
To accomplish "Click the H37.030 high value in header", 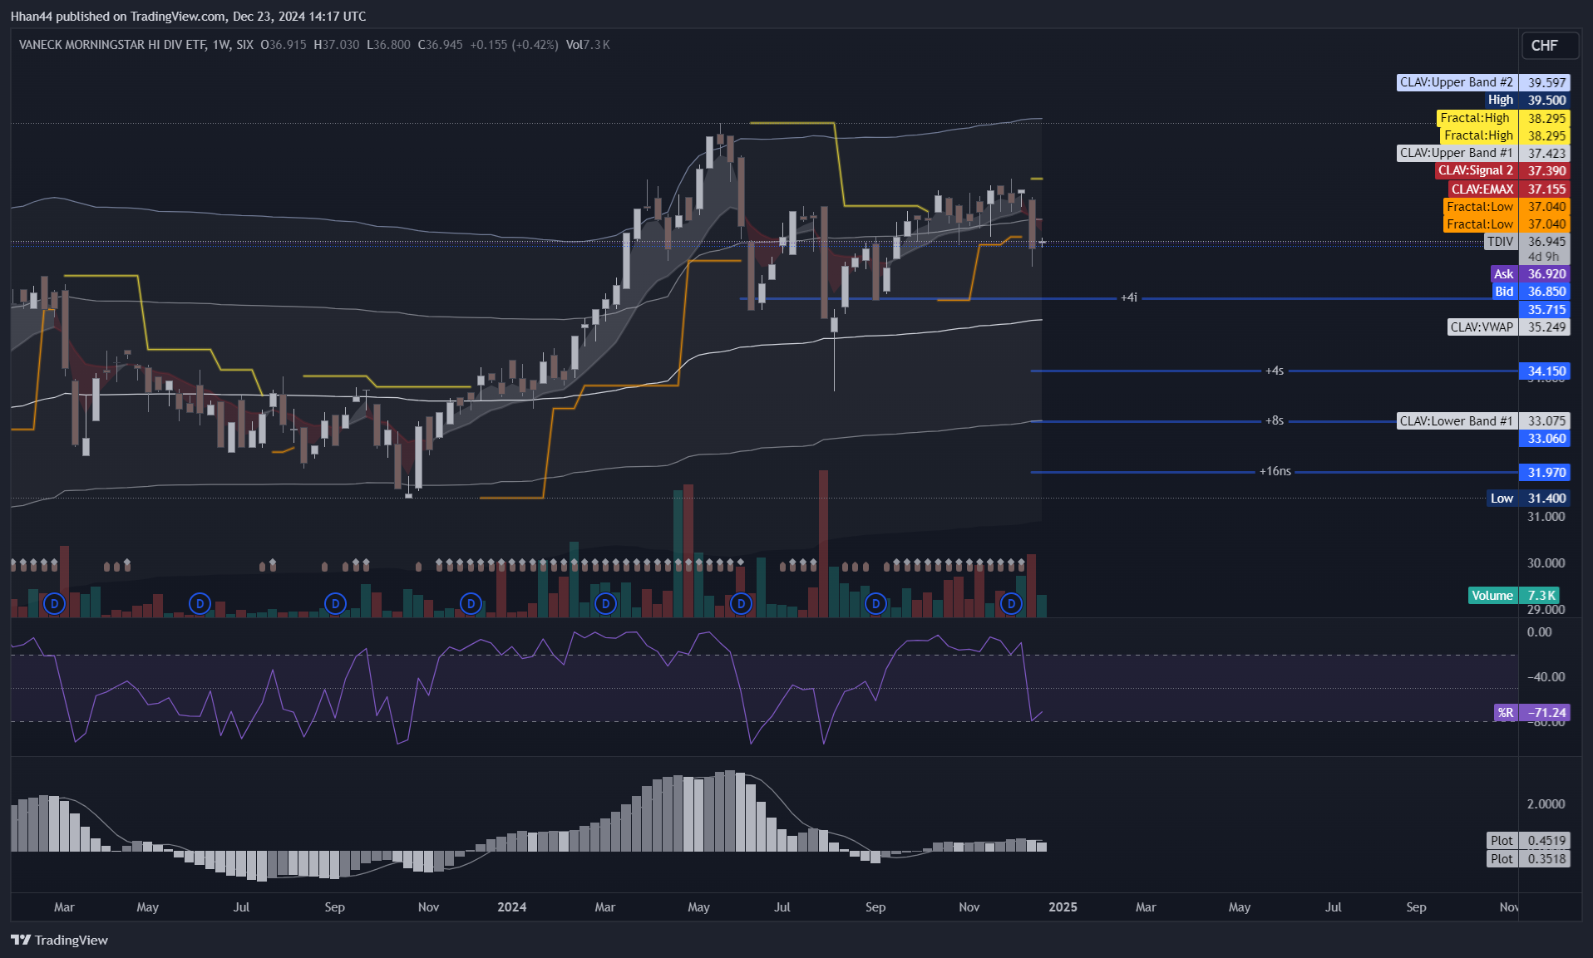I will click(336, 45).
